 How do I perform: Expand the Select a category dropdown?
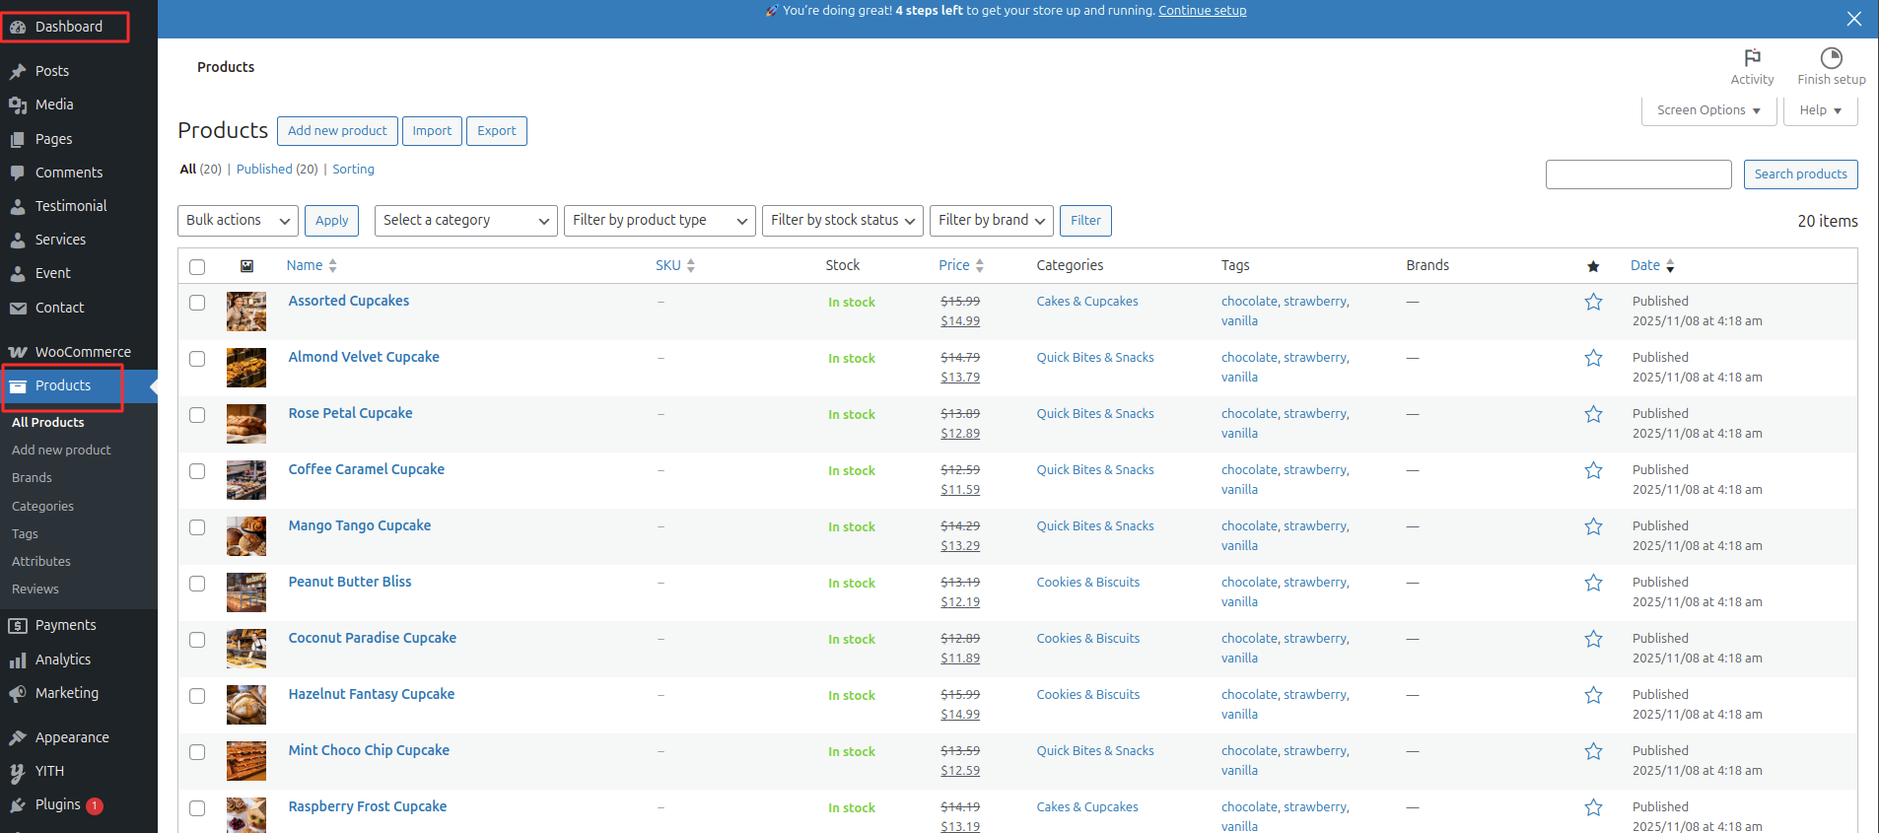(x=465, y=221)
